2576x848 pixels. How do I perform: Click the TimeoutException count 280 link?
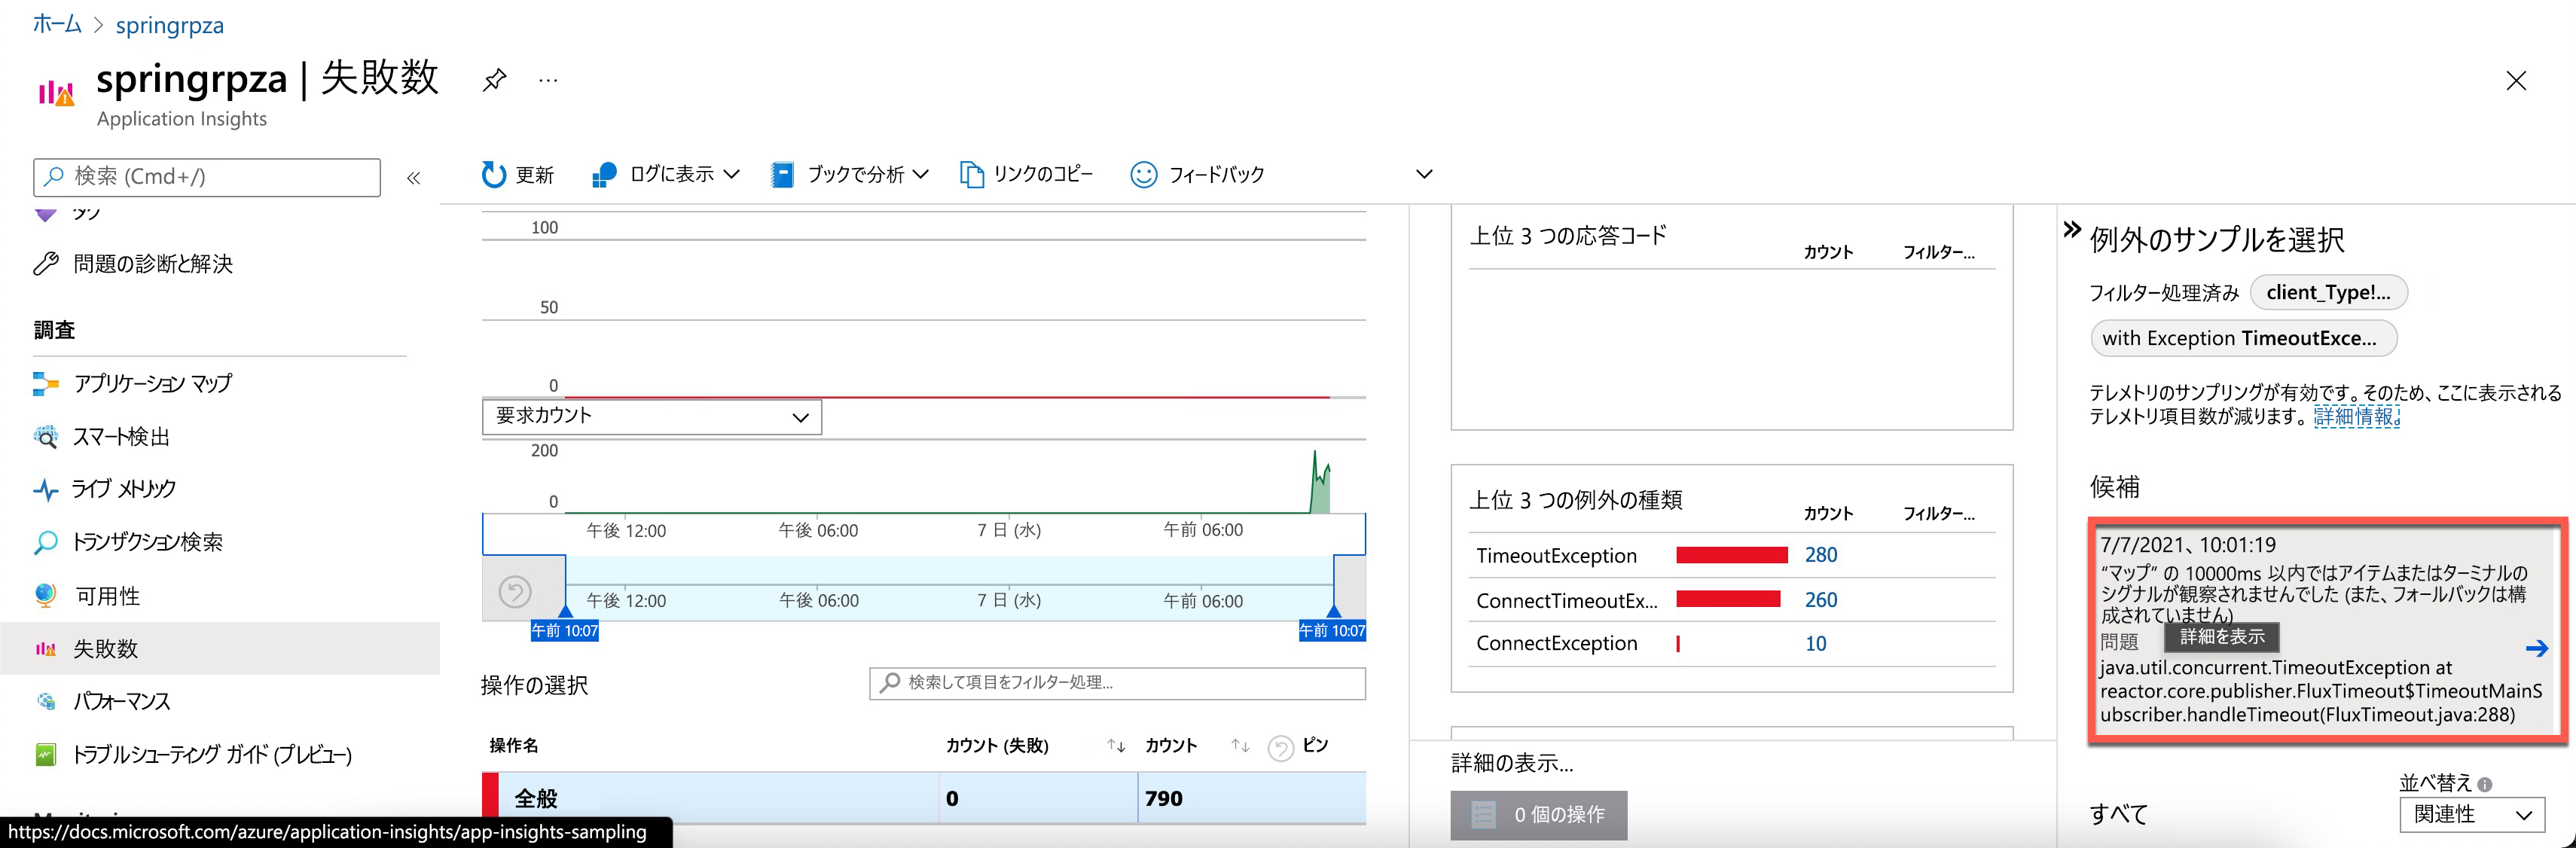point(1820,555)
